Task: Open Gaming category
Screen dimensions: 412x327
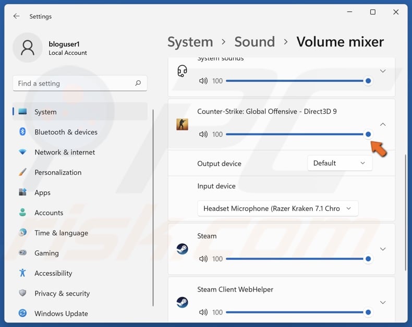Action: [80, 253]
